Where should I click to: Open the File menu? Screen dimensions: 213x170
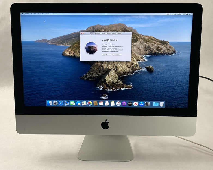31,14
